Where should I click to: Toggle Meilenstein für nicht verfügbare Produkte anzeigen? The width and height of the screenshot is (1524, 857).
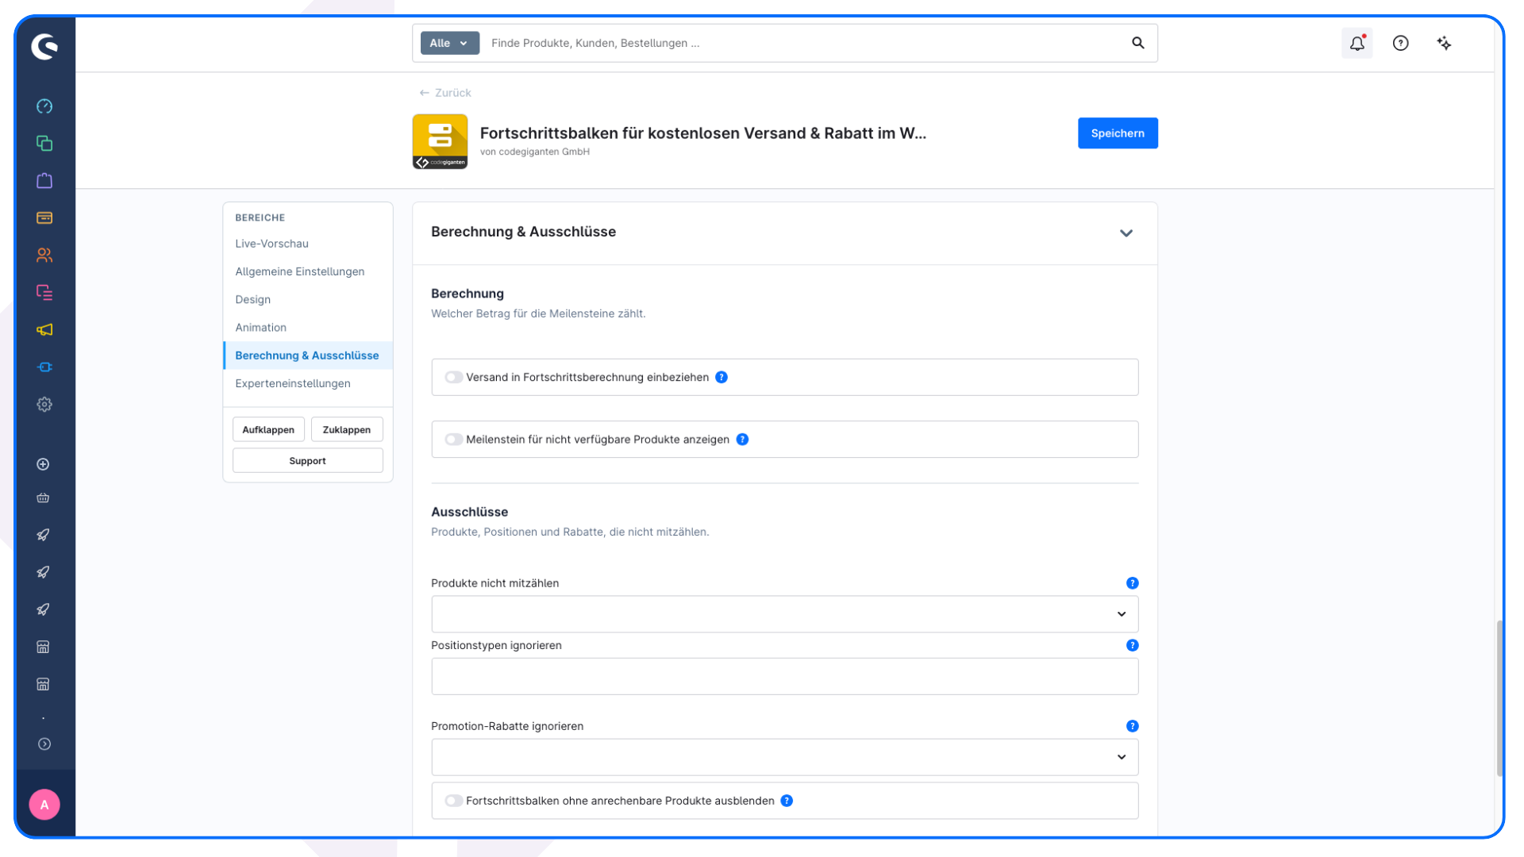(453, 440)
